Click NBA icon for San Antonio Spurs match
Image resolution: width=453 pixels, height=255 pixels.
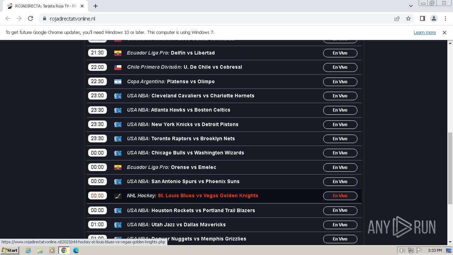[118, 182]
